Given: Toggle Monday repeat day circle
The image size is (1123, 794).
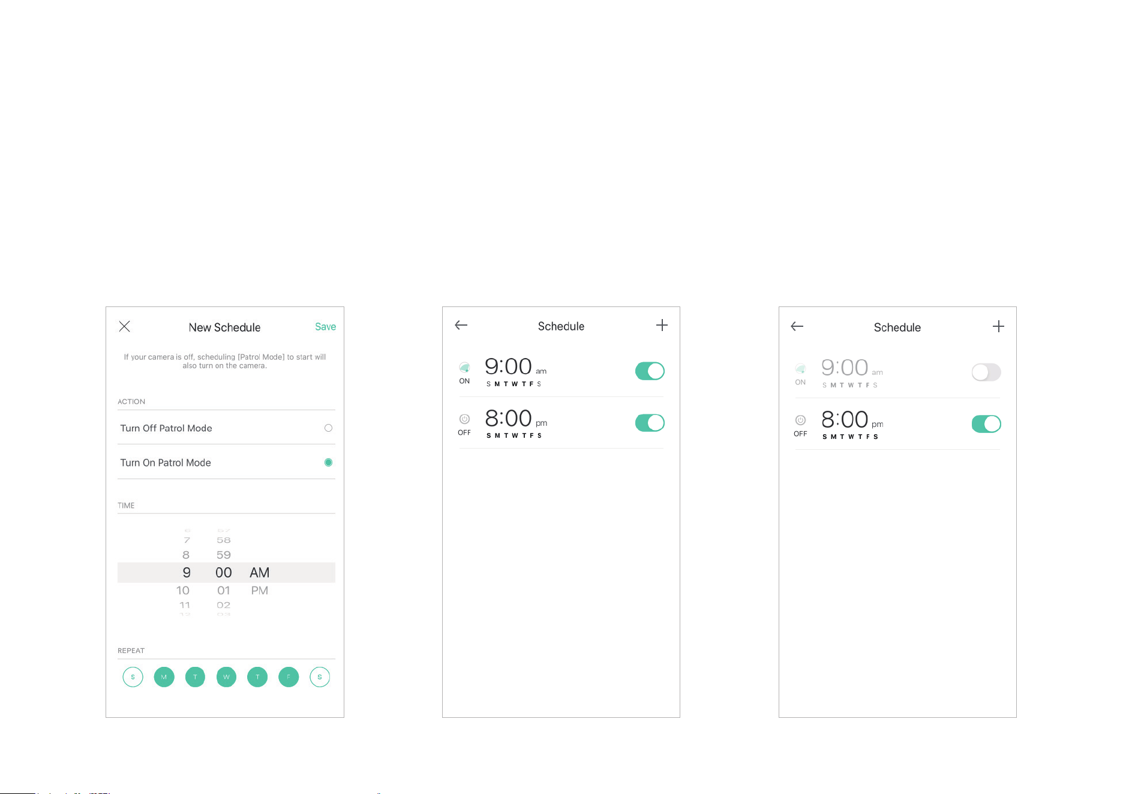Looking at the screenshot, I should point(164,677).
